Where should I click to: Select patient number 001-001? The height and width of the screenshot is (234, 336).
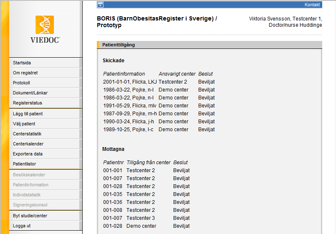pos(113,170)
